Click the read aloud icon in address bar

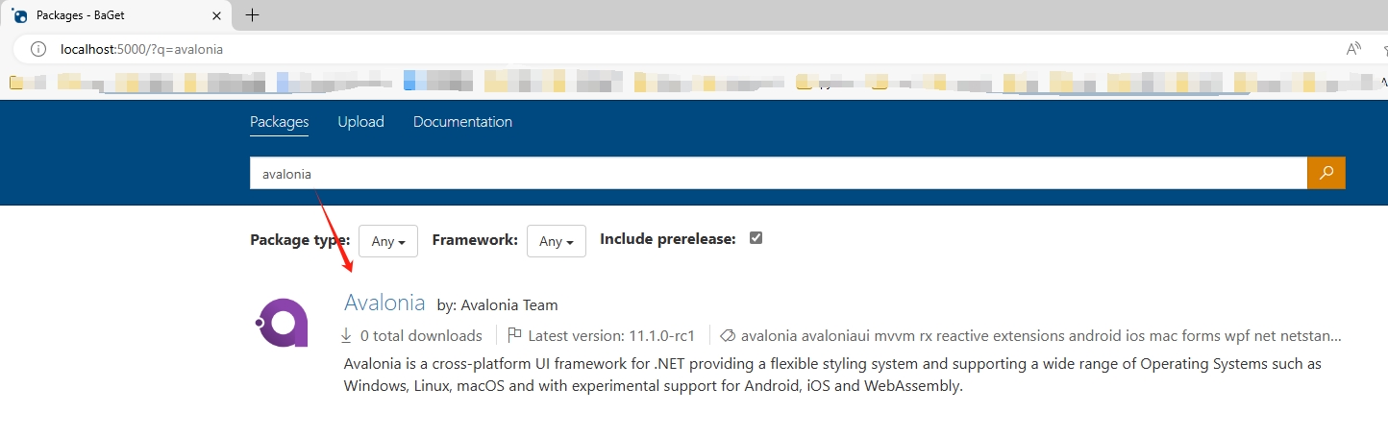click(x=1353, y=48)
